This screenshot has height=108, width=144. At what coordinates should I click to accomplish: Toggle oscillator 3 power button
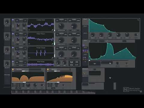pos(13,48)
